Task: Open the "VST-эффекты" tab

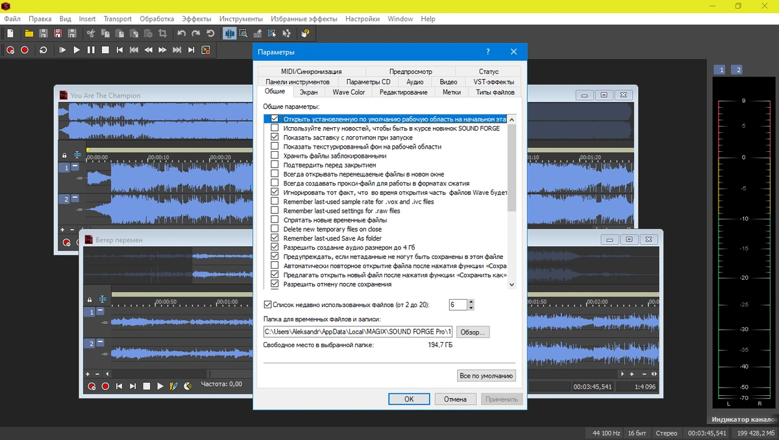Action: pos(493,82)
